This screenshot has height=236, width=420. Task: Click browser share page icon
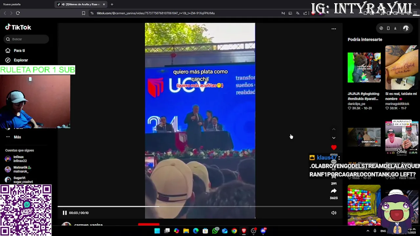[x=305, y=13]
